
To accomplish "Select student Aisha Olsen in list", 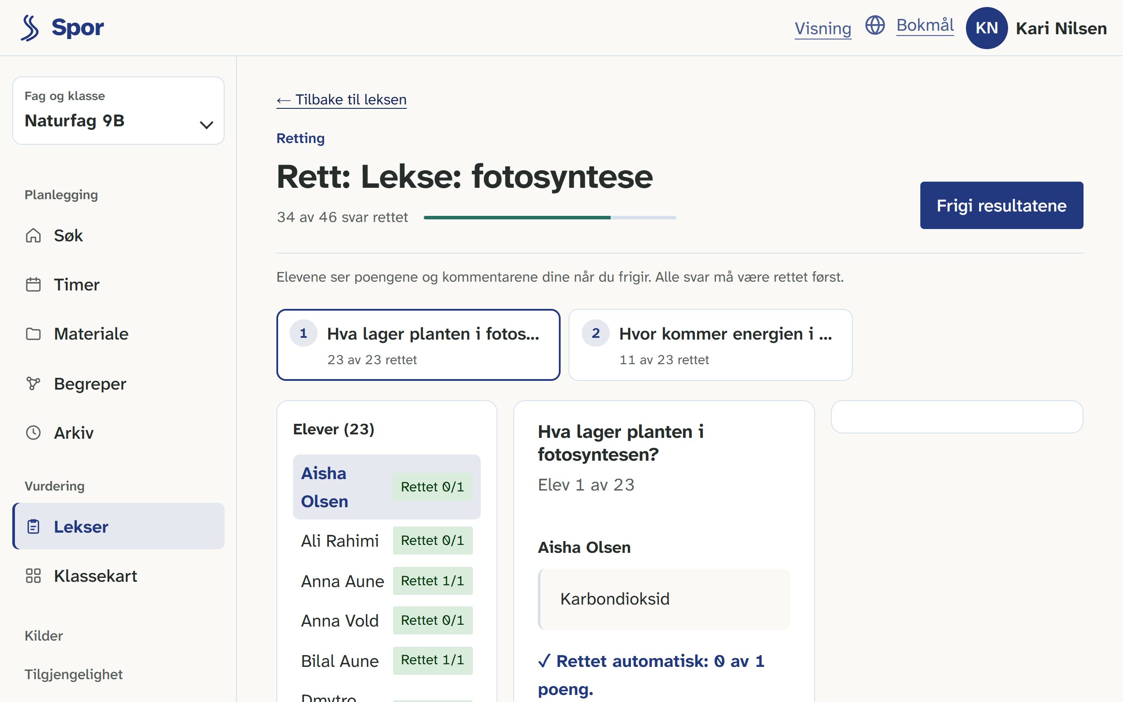I will click(386, 487).
